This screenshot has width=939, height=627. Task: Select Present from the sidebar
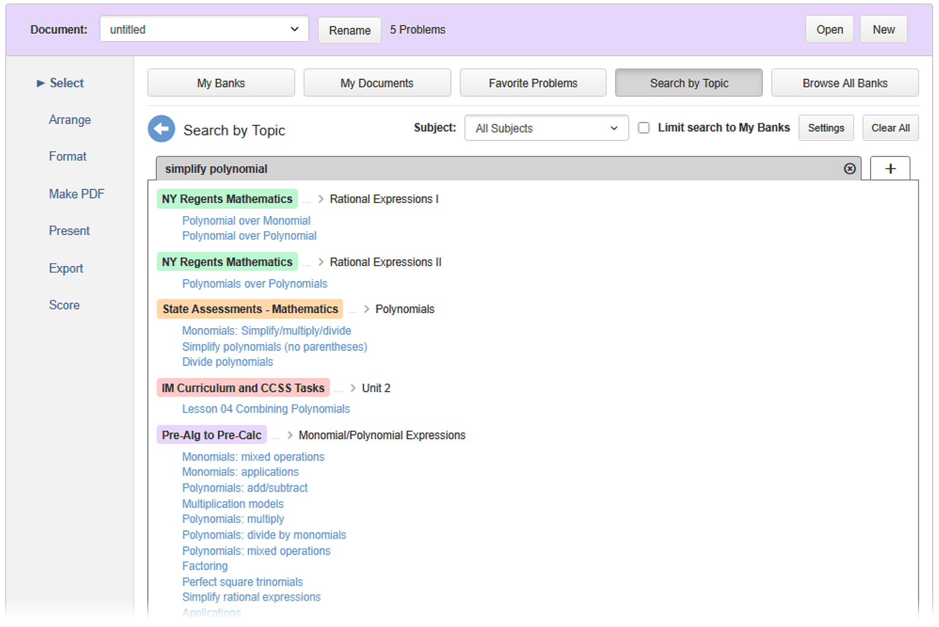point(69,230)
